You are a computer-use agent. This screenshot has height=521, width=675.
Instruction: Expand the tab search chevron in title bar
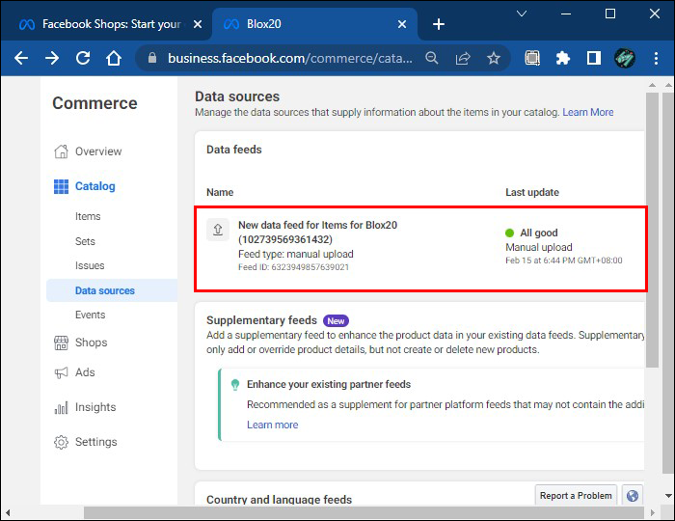point(522,14)
